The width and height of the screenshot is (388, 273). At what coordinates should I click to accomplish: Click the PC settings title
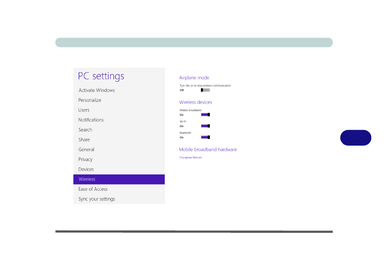tap(101, 76)
